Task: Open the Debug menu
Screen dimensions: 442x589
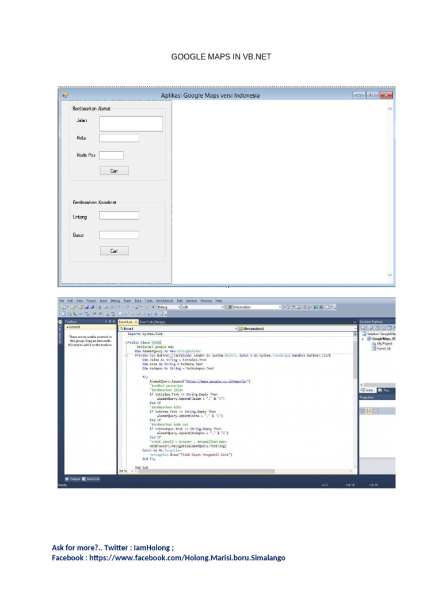Action: [115, 301]
